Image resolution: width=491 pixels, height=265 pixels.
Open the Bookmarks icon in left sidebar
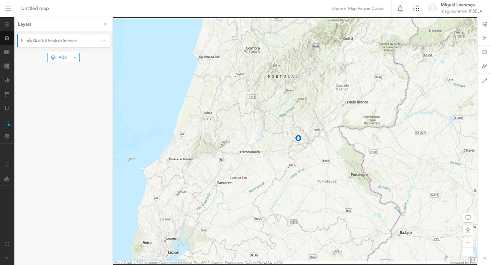tap(7, 108)
